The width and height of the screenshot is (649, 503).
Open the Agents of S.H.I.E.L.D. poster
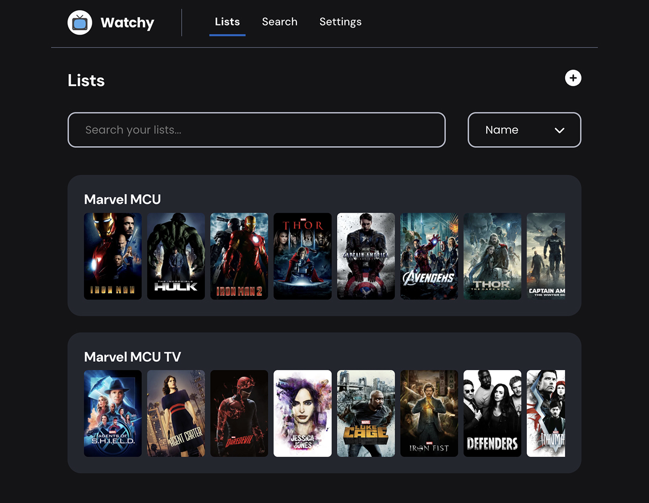(112, 413)
